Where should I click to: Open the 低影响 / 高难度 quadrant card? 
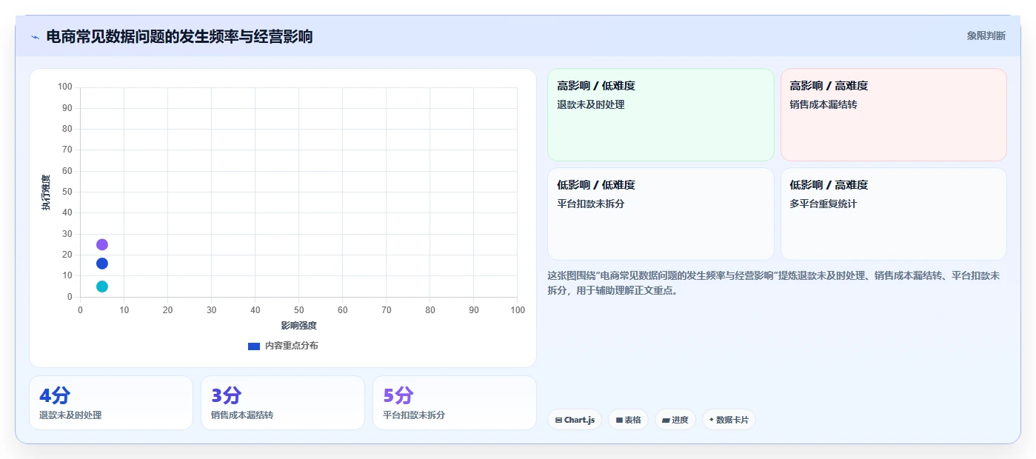pyautogui.click(x=894, y=214)
